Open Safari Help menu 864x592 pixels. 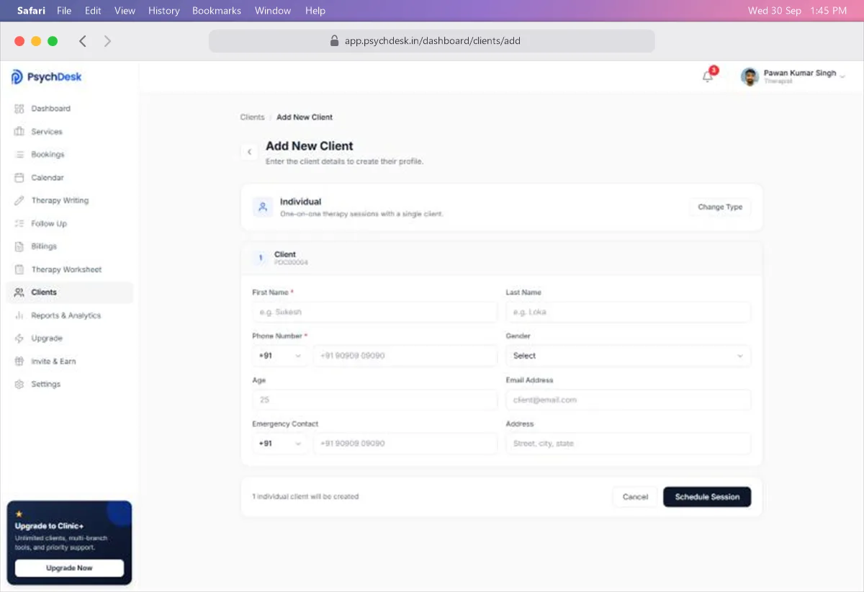click(315, 11)
